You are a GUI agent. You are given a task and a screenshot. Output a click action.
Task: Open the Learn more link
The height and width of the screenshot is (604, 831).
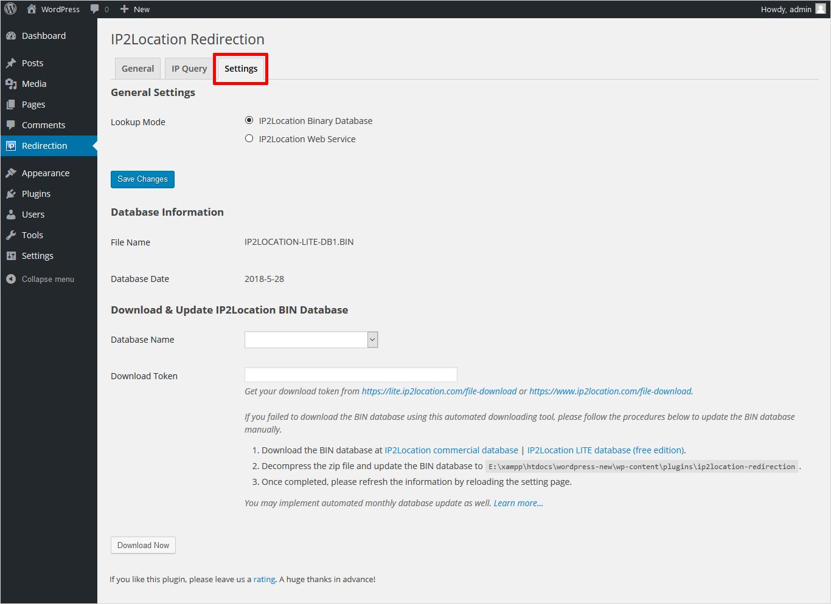(518, 503)
